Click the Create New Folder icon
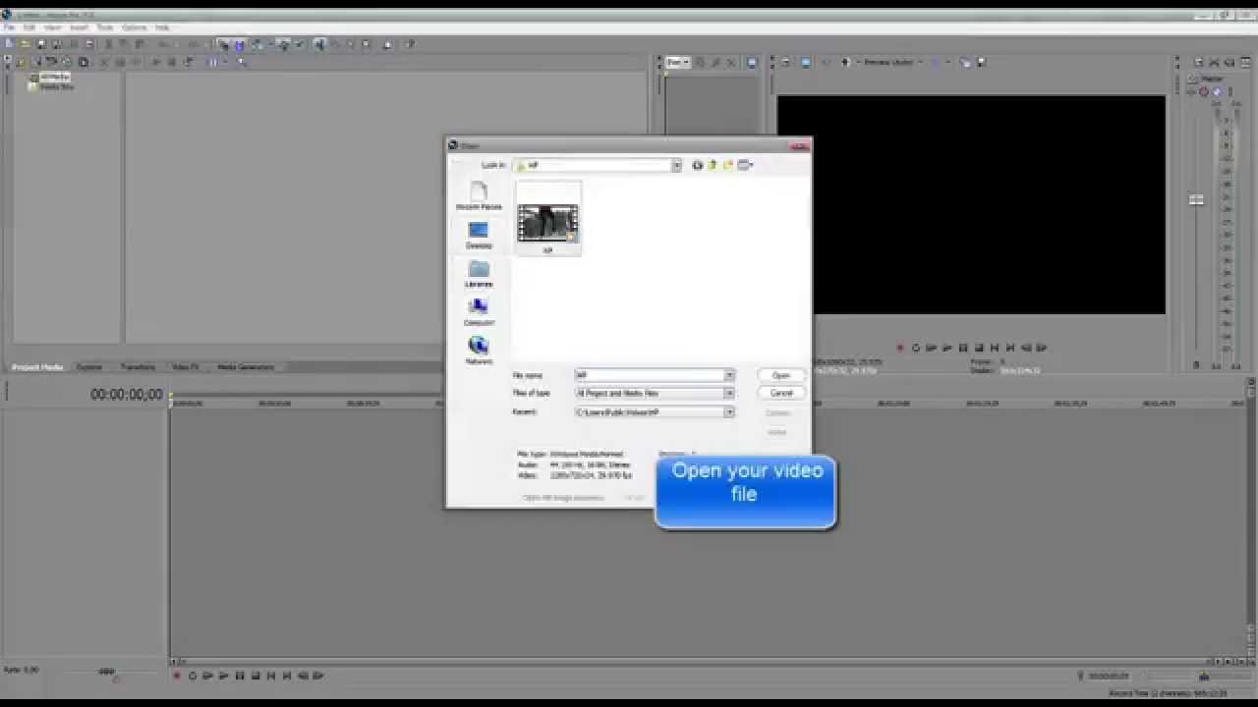The width and height of the screenshot is (1258, 707). 728,165
